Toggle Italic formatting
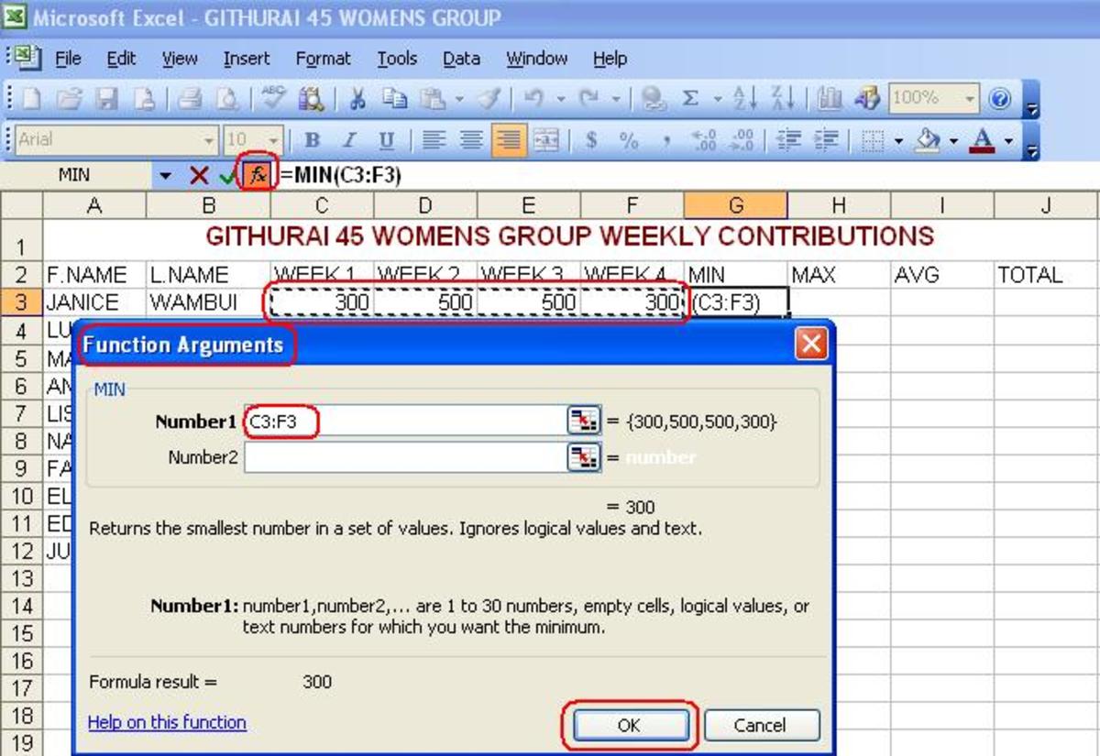The image size is (1100, 756). coord(350,140)
